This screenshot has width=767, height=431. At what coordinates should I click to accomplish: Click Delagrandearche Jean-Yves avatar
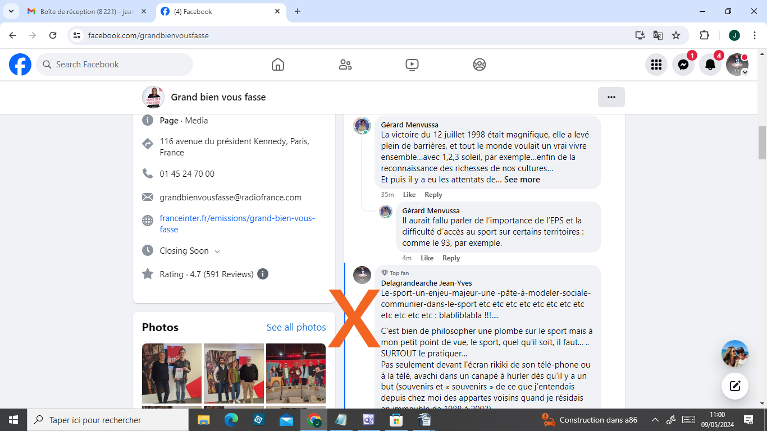pyautogui.click(x=362, y=275)
